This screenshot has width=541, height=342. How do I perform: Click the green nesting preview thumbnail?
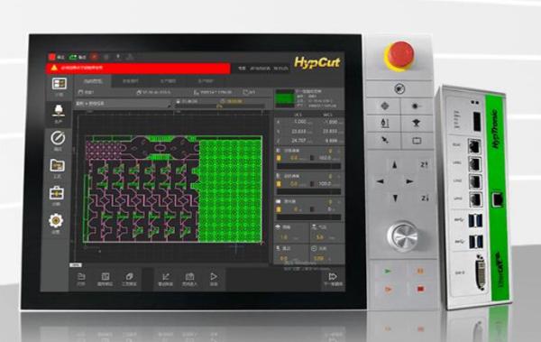pyautogui.click(x=284, y=98)
